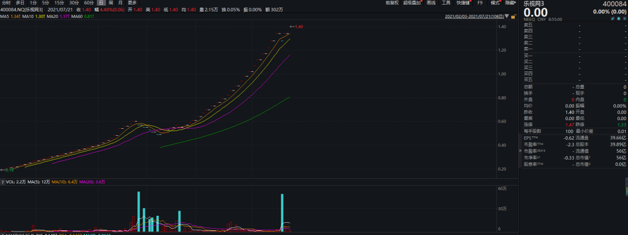The image size is (628, 235).
Task: Click the 市净率 value -0.33
Action: pos(569,157)
